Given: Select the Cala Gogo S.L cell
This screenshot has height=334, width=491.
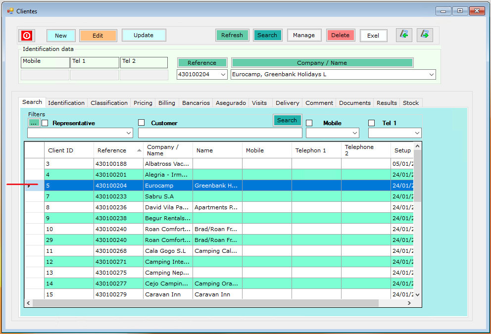Looking at the screenshot, I should coord(168,251).
